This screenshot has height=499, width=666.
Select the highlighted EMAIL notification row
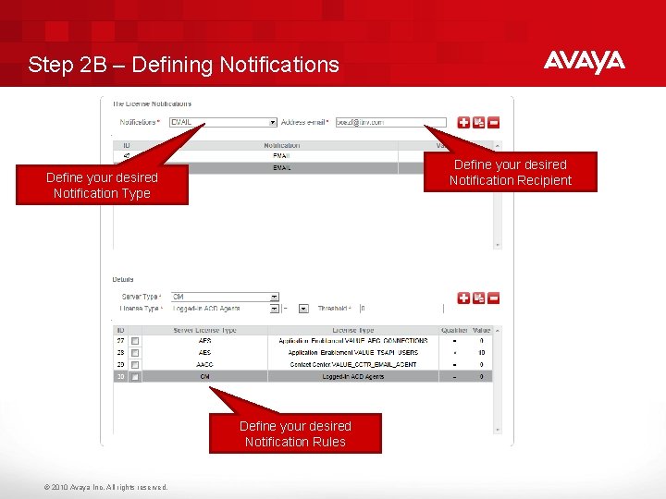(303, 167)
